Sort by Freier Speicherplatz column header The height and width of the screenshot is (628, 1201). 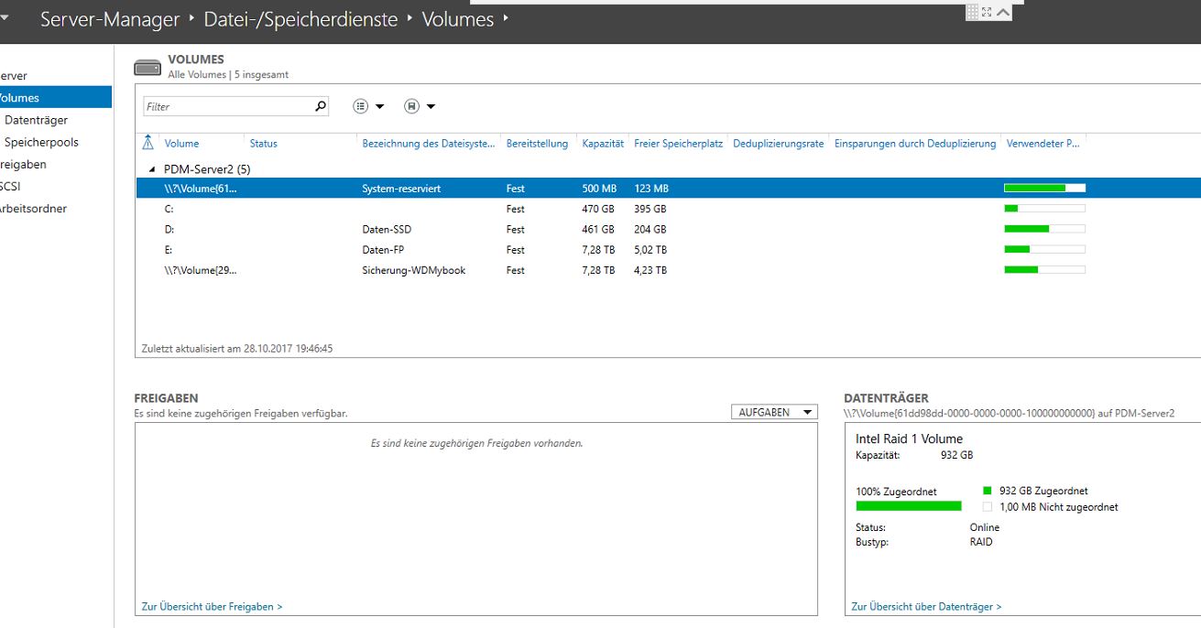678,144
